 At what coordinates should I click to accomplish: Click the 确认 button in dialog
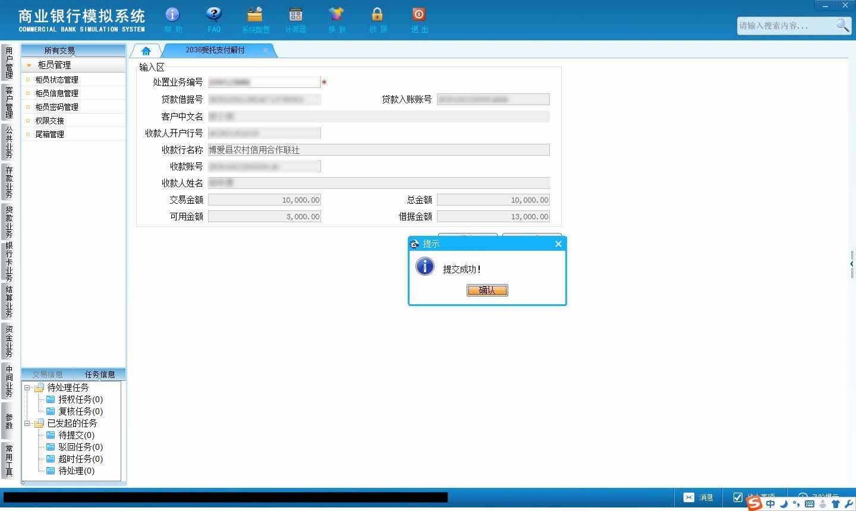click(x=487, y=290)
